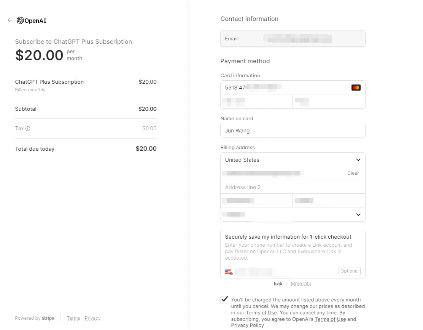
Task: Click the Mastercard icon in card field
Action: click(x=356, y=88)
